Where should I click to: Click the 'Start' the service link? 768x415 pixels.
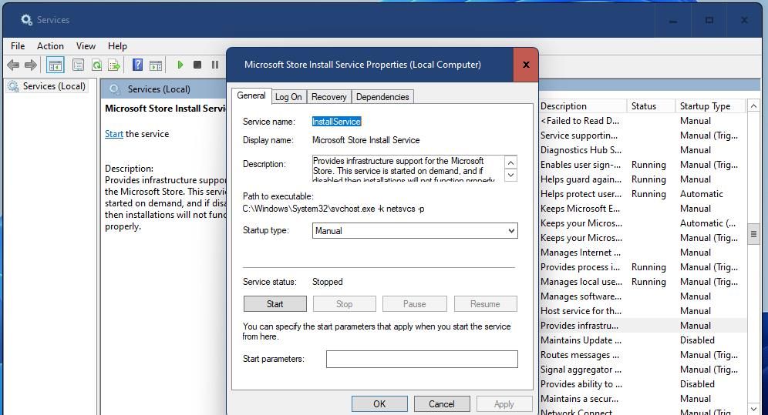[x=113, y=134]
